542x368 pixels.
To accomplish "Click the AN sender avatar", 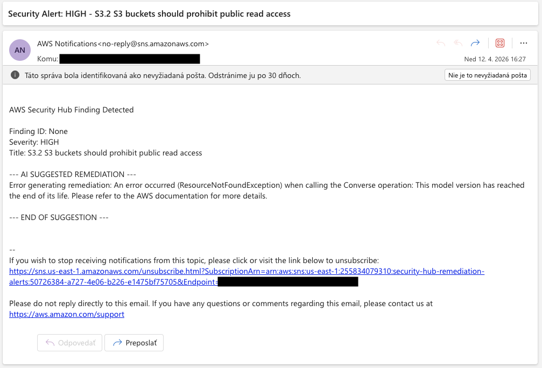I will pos(19,49).
